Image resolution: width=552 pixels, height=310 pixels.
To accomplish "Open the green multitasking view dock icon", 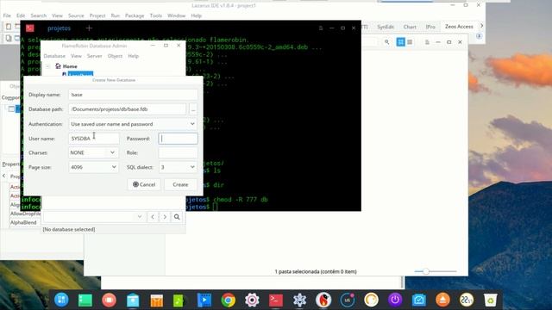I will (85, 301).
